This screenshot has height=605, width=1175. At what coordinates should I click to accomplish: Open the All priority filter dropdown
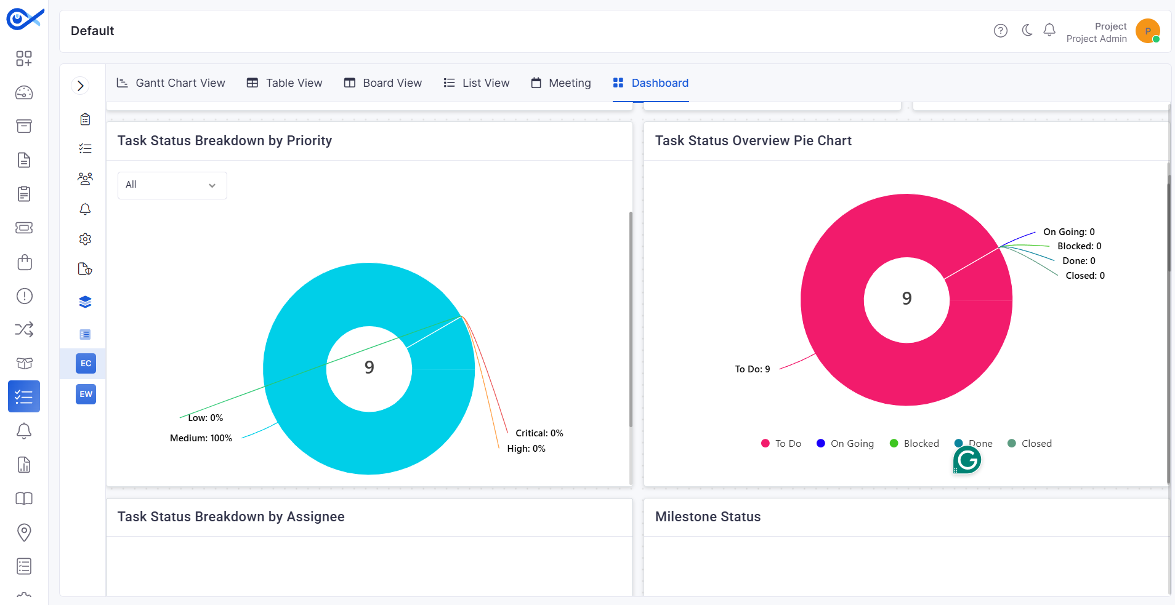coord(172,185)
